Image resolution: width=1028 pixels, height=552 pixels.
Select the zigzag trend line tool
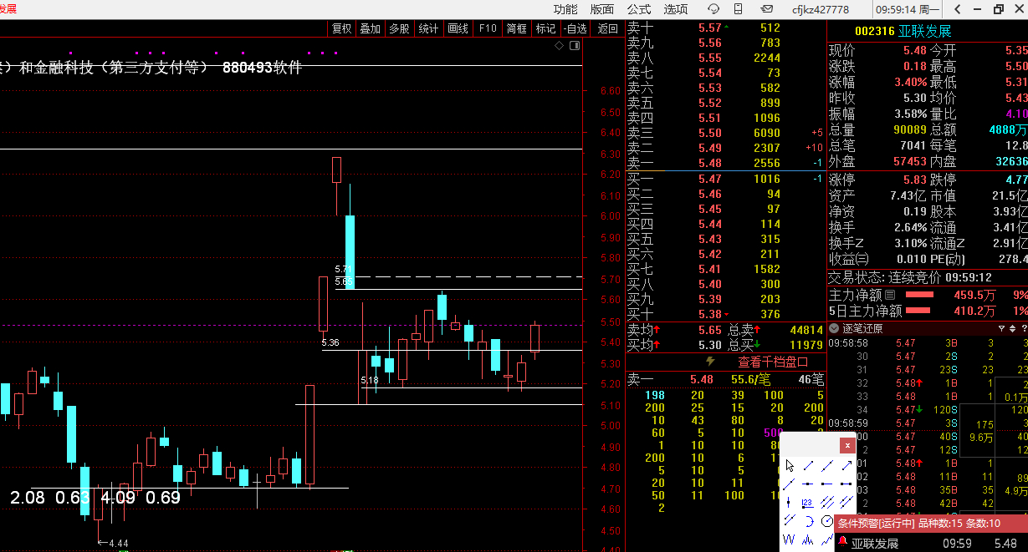[x=827, y=539]
